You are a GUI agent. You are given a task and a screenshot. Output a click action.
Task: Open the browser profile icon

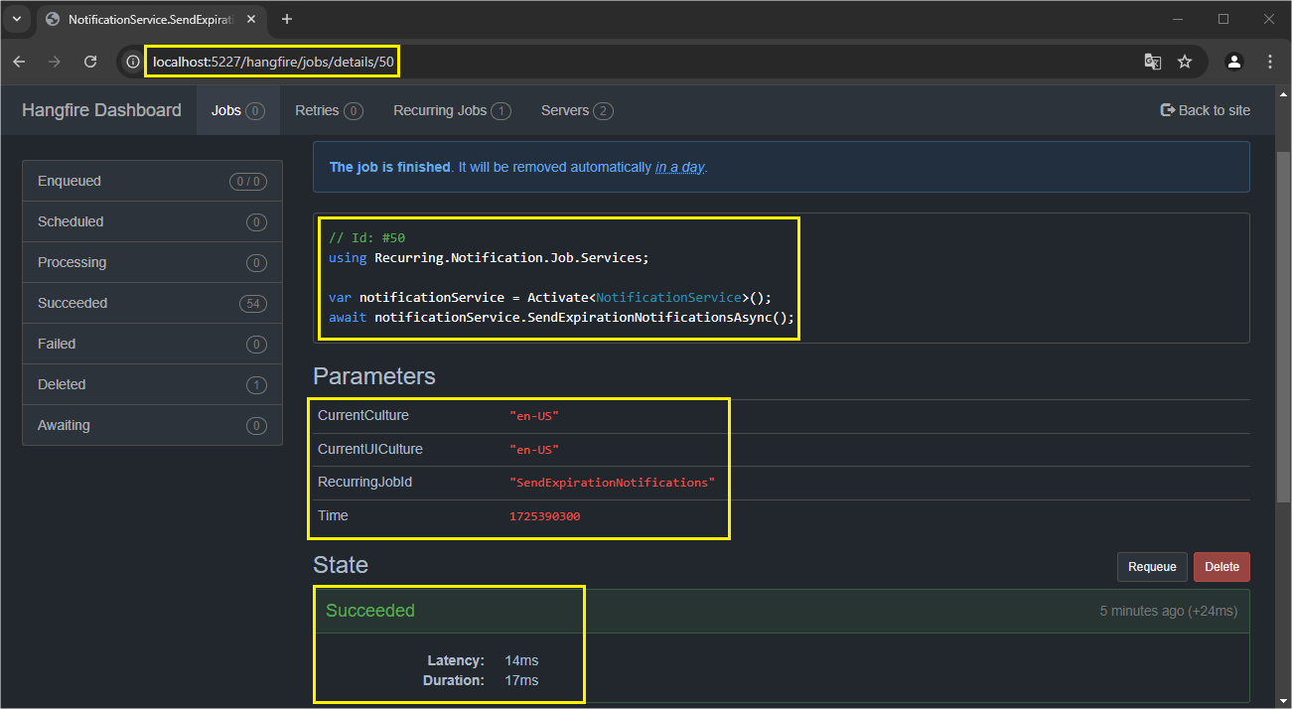1234,62
